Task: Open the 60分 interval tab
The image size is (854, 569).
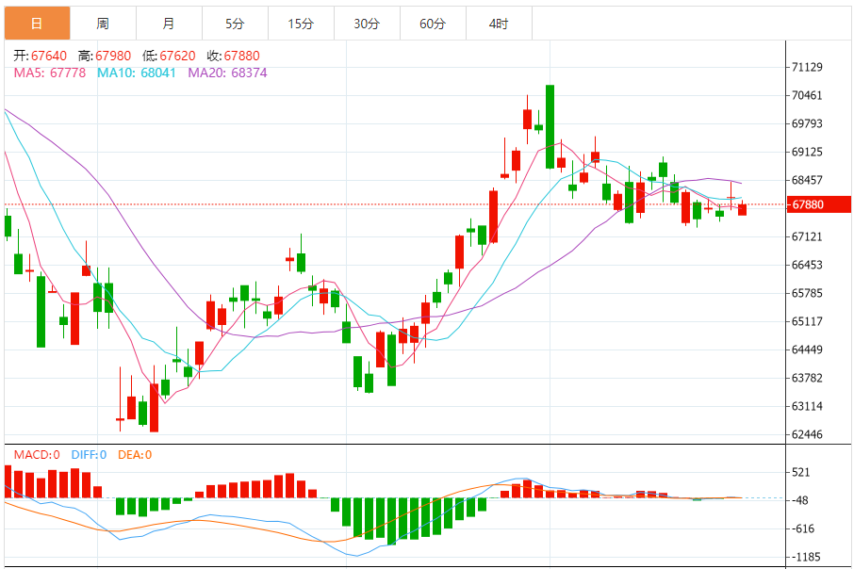Action: [x=433, y=24]
